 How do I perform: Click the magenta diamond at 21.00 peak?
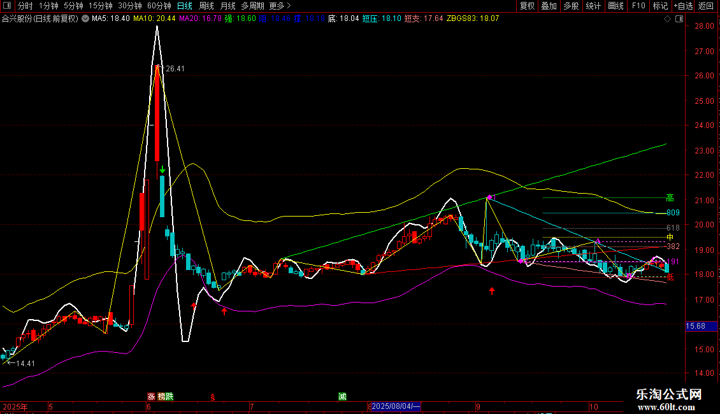(489, 197)
